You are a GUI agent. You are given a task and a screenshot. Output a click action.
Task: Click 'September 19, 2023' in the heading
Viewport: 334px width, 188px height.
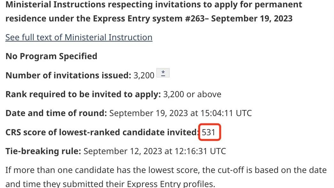pos(252,19)
